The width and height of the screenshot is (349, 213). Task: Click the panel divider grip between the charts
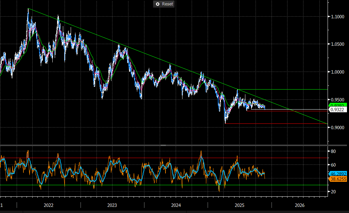(163, 145)
